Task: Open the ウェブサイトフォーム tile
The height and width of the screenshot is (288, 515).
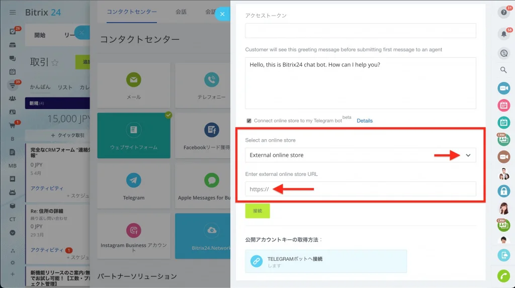Action: click(134, 136)
